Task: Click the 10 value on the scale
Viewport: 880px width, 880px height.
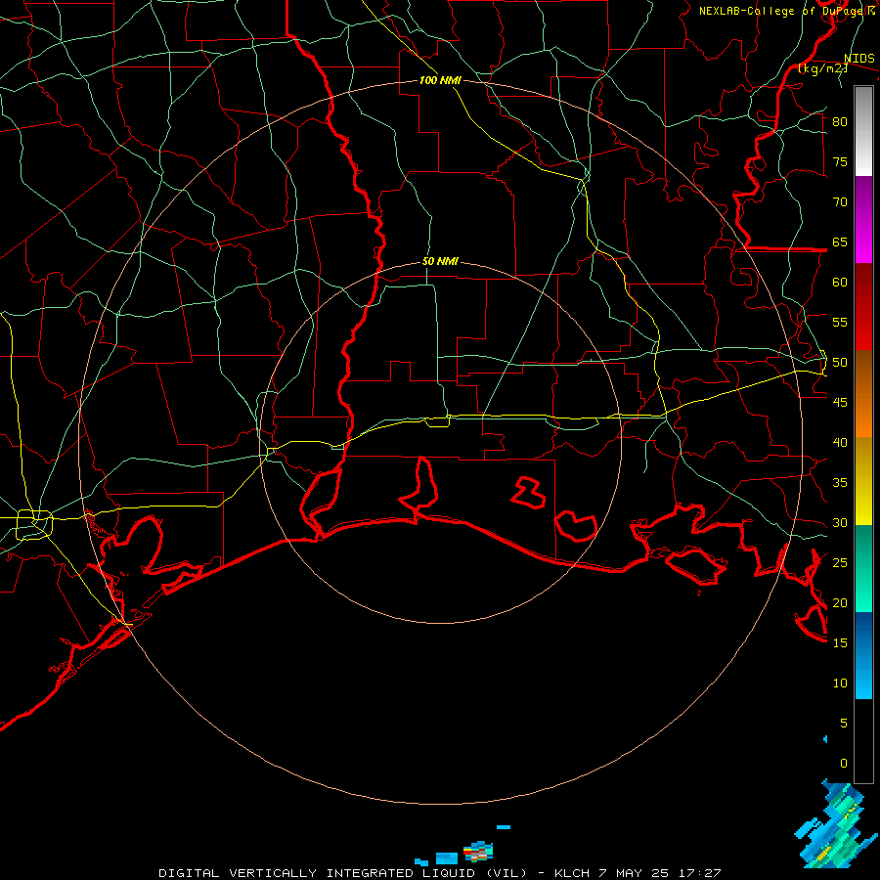Action: [840, 683]
